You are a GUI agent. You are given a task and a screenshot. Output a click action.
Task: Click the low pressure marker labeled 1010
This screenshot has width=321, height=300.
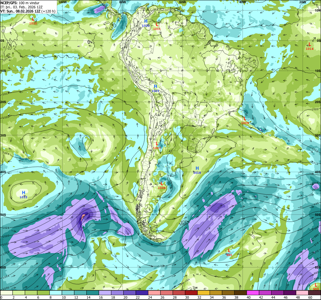tap(33, 21)
